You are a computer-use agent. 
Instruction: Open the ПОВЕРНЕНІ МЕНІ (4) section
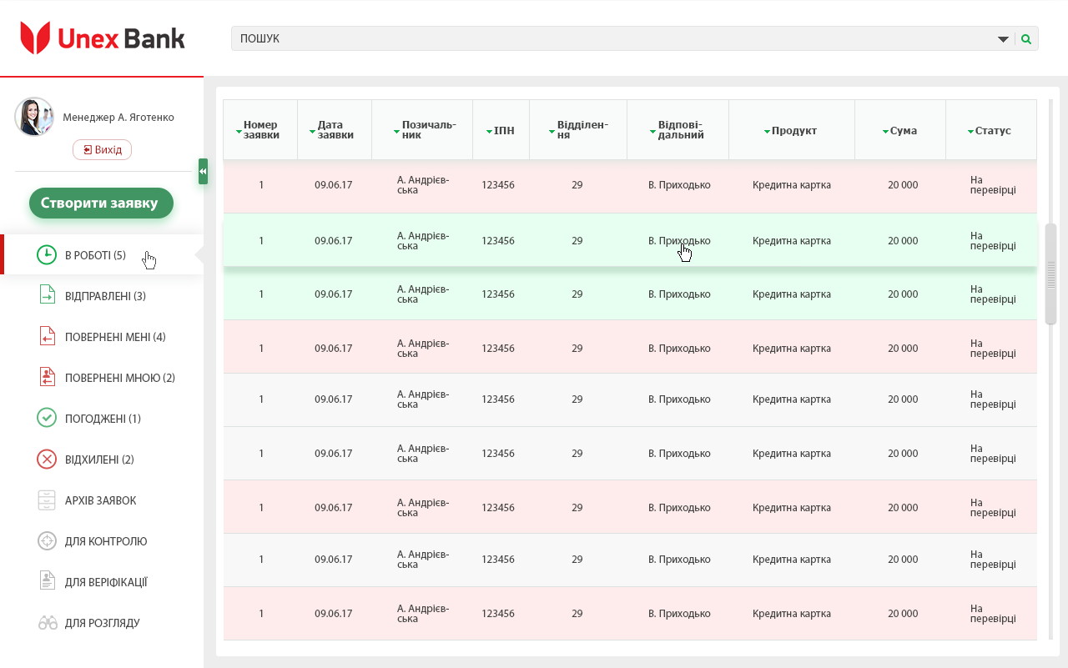click(114, 337)
